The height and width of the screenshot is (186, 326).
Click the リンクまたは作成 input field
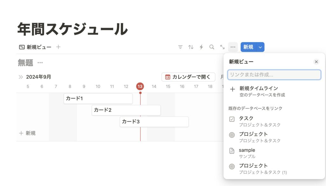coord(274,75)
